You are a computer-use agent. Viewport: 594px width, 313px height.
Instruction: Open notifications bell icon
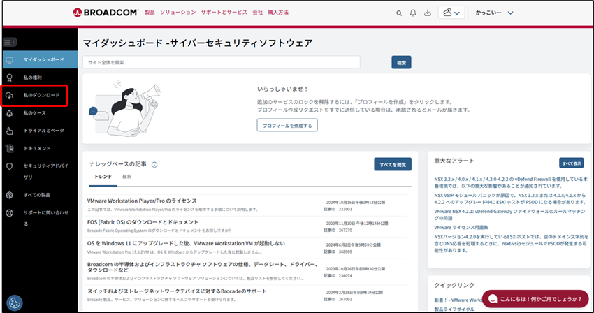point(413,13)
